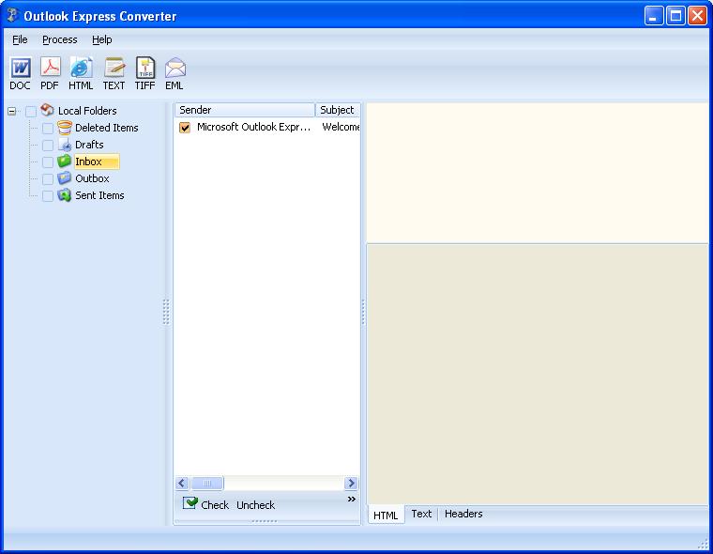Viewport: 713px width, 554px height.
Task: Select the Outbox folder label
Action: [x=92, y=178]
